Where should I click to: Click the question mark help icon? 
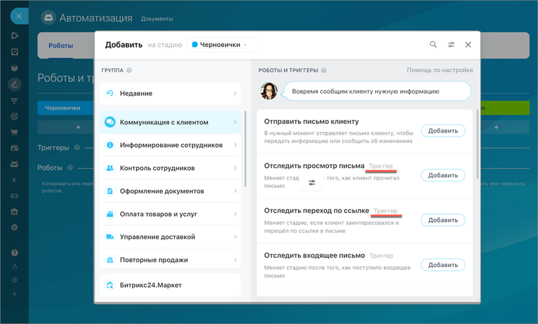coord(14,253)
